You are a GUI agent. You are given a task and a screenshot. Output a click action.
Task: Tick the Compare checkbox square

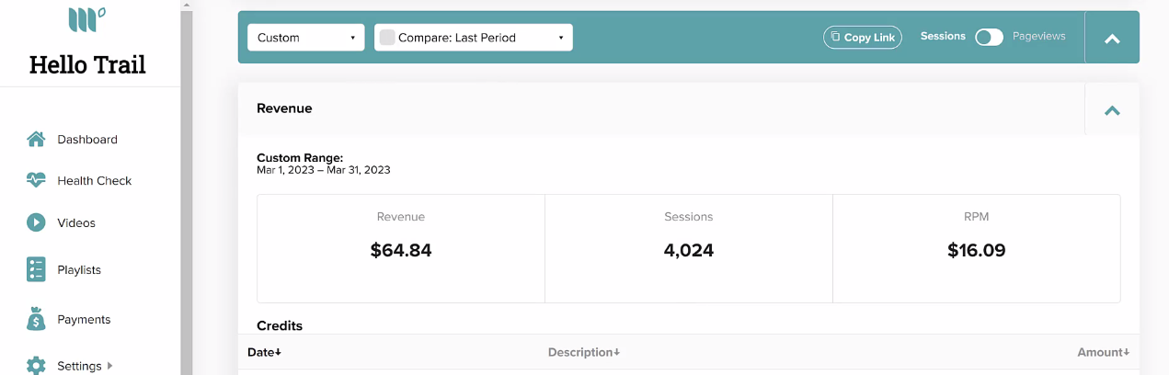pyautogui.click(x=387, y=38)
